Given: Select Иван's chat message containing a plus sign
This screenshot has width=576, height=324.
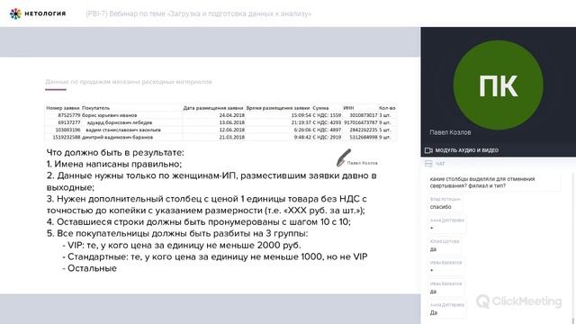Looking at the screenshot, I should 445,266.
